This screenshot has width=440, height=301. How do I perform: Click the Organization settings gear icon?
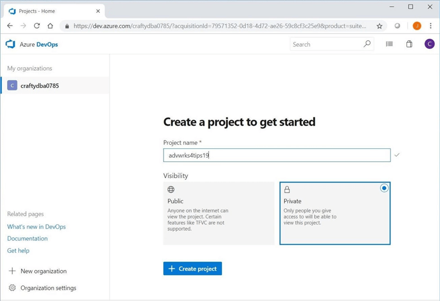[x=12, y=288]
